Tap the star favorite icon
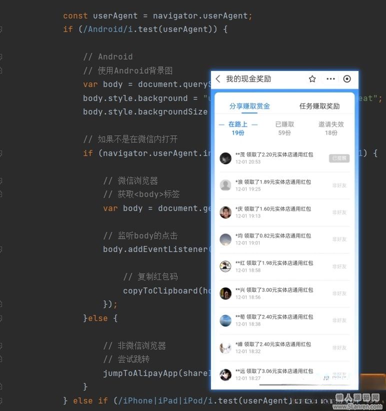Image resolution: width=386 pixels, height=411 pixels. click(312, 79)
